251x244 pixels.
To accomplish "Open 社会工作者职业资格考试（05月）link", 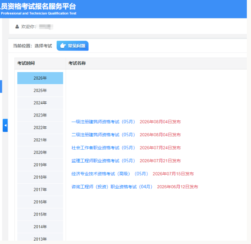I will [103, 148].
